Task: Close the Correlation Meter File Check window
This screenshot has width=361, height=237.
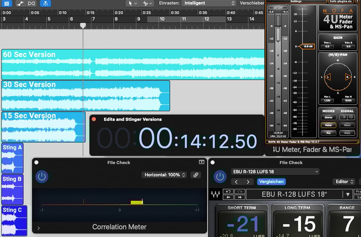Action: click(x=36, y=162)
